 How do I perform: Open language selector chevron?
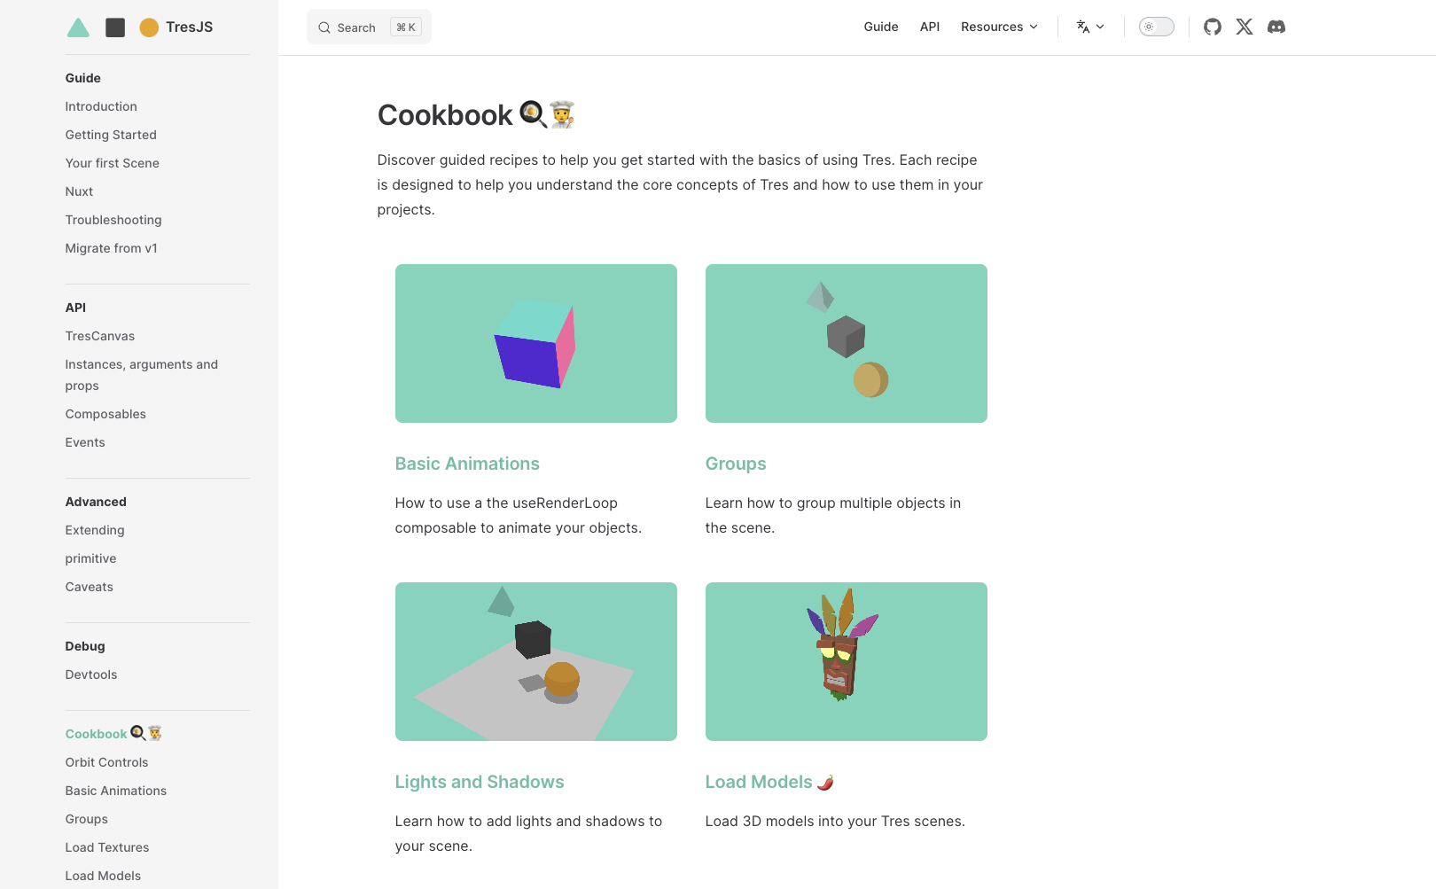(x=1100, y=27)
